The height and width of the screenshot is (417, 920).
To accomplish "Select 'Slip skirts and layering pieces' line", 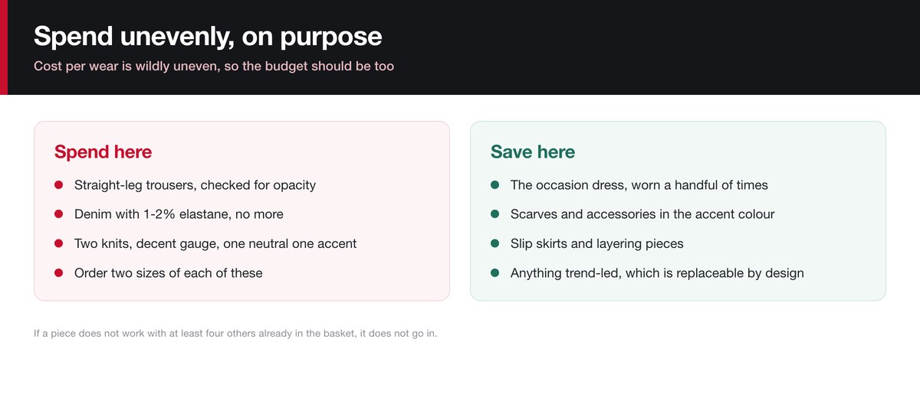I will [x=596, y=244].
